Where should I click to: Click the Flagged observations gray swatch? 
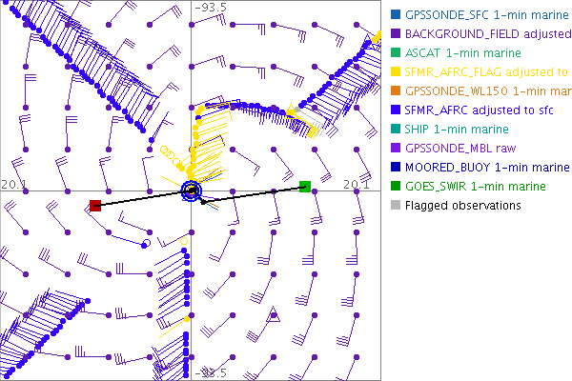point(395,206)
